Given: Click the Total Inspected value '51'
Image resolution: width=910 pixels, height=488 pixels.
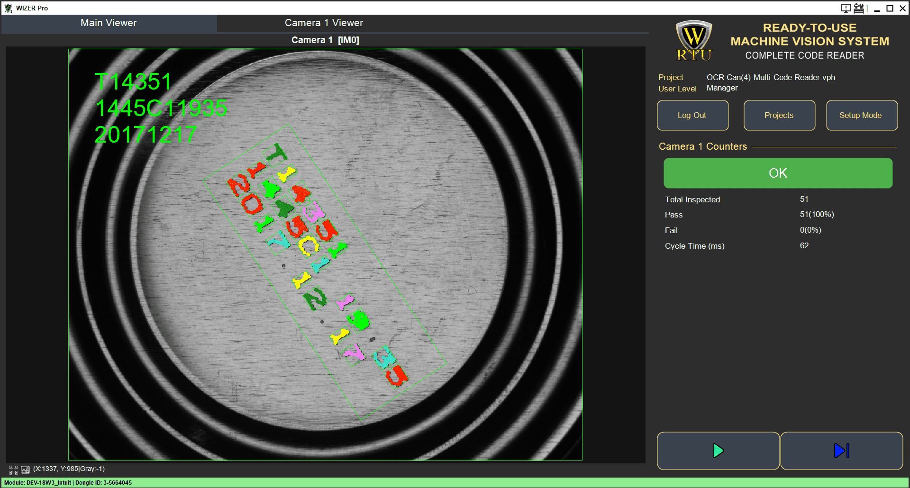Looking at the screenshot, I should click(804, 199).
